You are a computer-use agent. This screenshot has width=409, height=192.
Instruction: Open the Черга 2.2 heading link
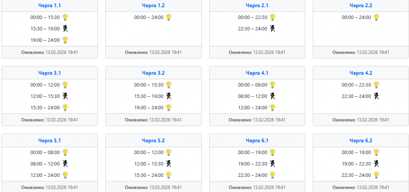361,5
